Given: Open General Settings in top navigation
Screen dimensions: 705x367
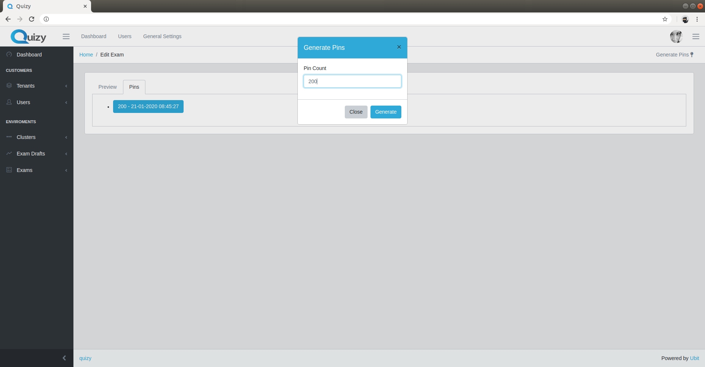Looking at the screenshot, I should (x=162, y=36).
